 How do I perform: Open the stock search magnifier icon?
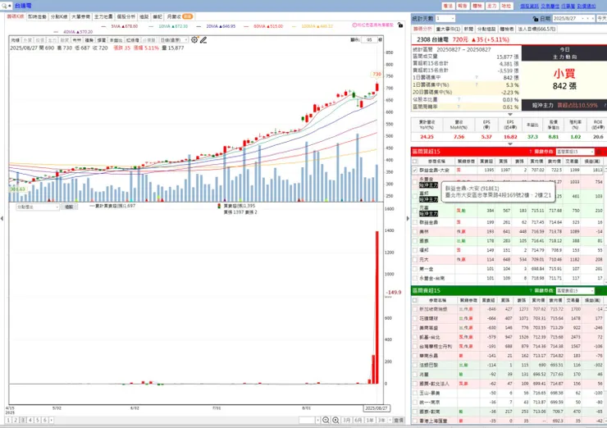point(5,6)
